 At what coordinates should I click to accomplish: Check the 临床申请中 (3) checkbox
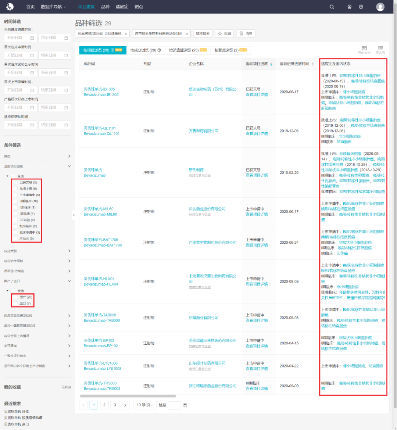(x=15, y=233)
